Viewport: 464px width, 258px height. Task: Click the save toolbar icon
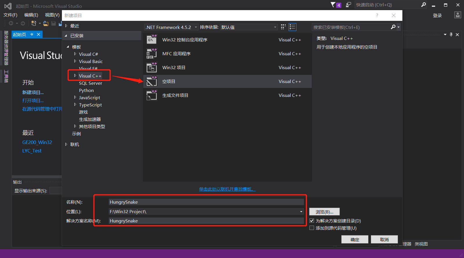tap(54, 23)
